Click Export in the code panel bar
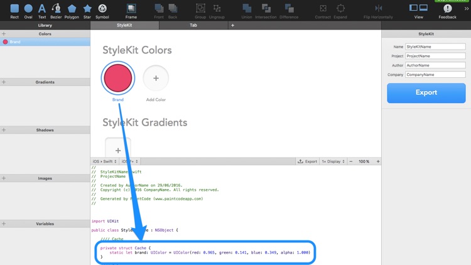The height and width of the screenshot is (265, 471). pyautogui.click(x=308, y=161)
